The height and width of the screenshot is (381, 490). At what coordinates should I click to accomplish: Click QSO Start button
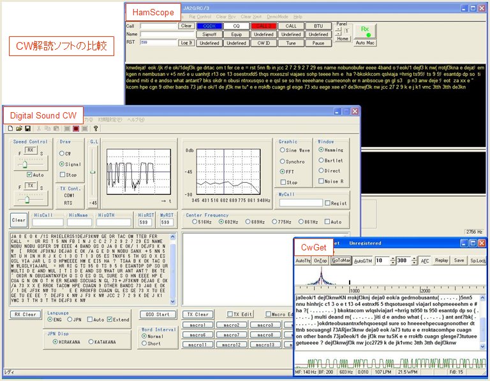click(158, 314)
